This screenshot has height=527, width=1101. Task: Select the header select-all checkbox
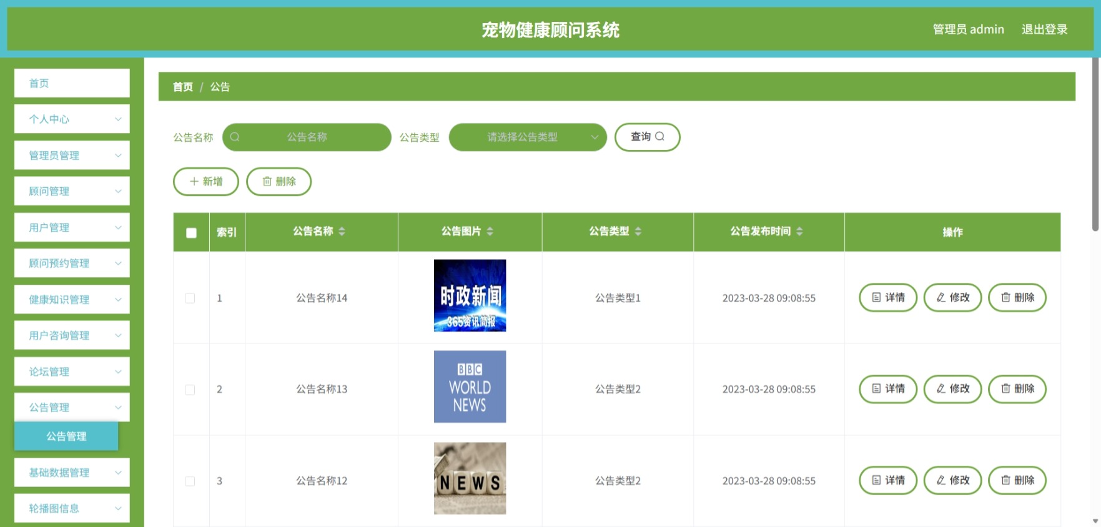click(x=191, y=233)
